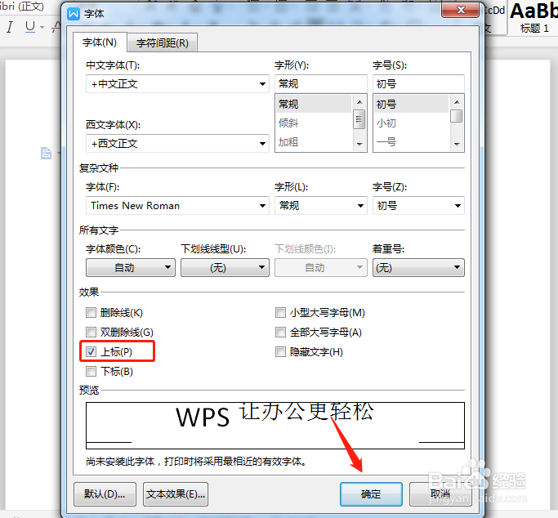The height and width of the screenshot is (518, 558).
Task: Click the down arrow of the font style list scrollbar
Action: click(x=359, y=144)
